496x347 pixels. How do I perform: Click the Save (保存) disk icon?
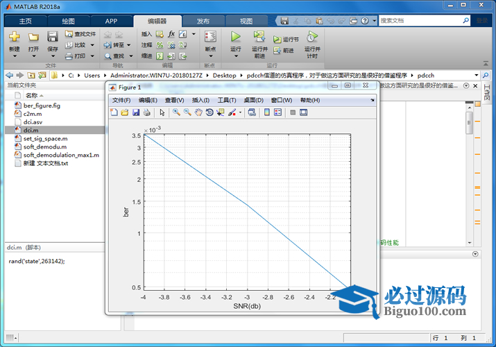click(x=53, y=37)
